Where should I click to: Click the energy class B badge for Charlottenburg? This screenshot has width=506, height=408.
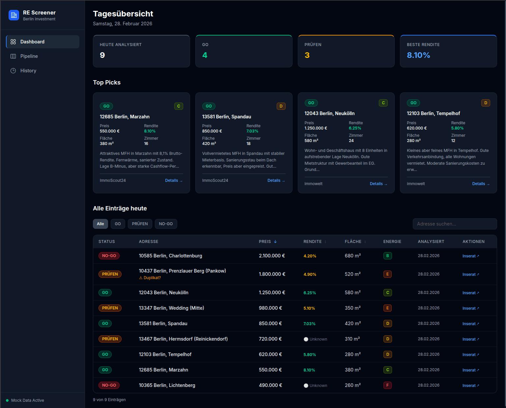coord(387,256)
